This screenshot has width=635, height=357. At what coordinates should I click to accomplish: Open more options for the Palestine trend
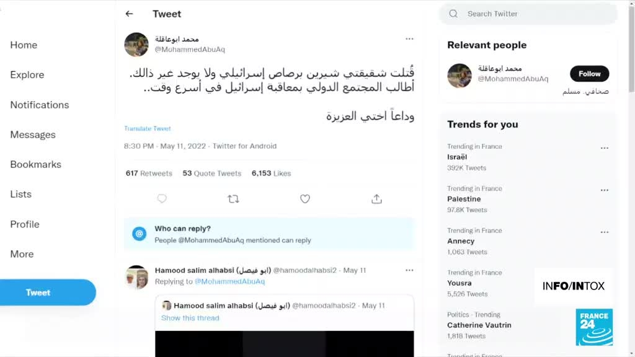pos(604,190)
